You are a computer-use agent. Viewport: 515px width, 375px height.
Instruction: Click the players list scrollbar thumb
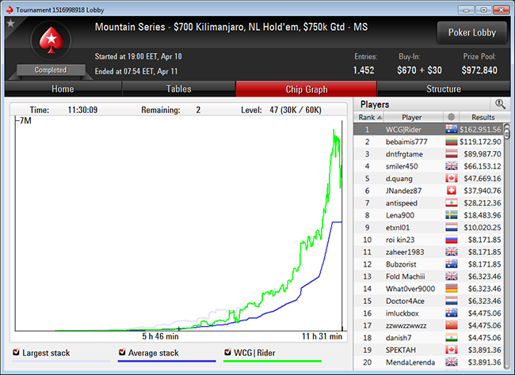[x=507, y=131]
